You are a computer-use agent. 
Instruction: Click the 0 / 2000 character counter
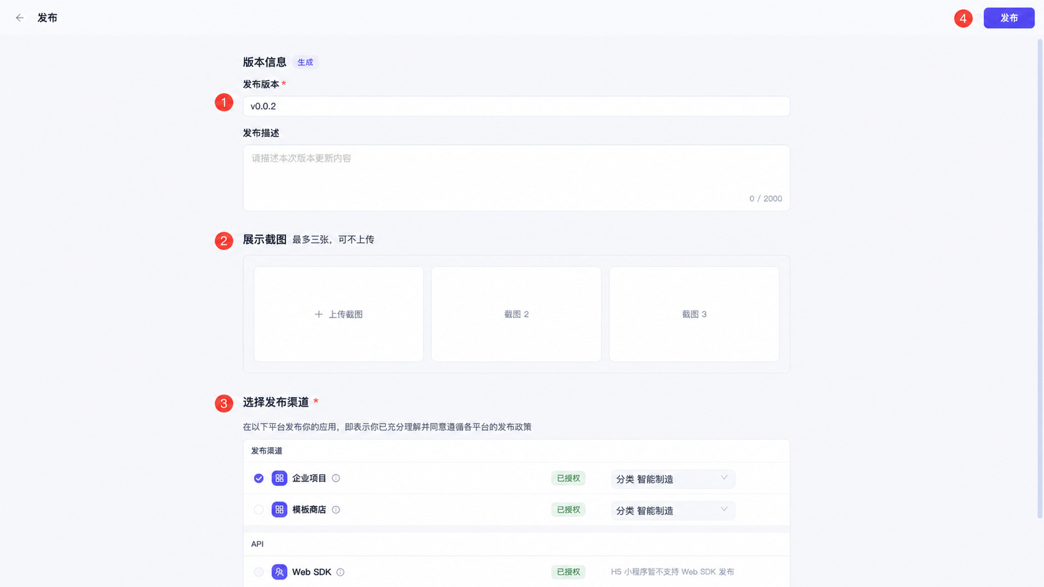pos(766,198)
